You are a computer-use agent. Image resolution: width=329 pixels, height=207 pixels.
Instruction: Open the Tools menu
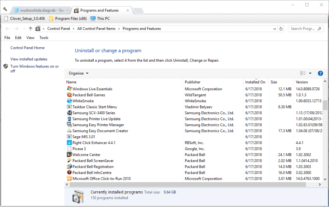point(44,38)
